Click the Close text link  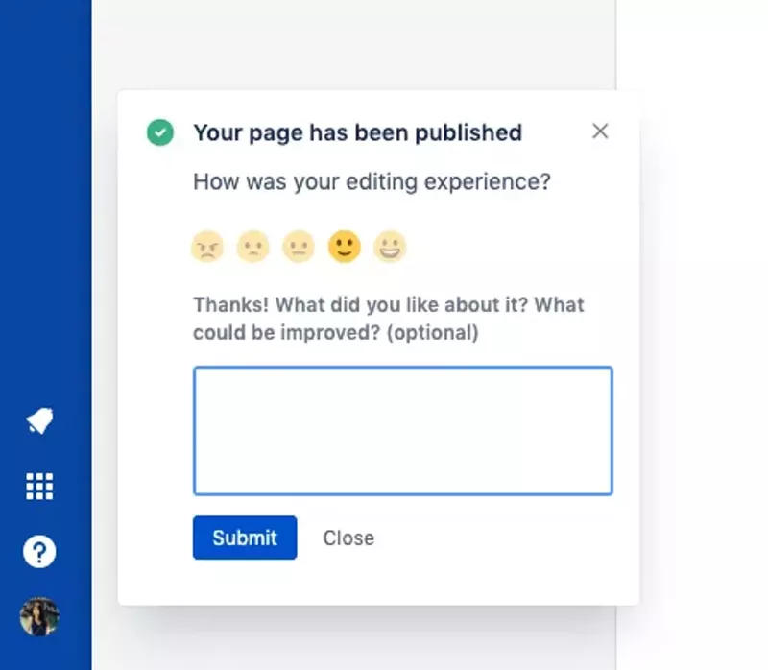pyautogui.click(x=348, y=538)
